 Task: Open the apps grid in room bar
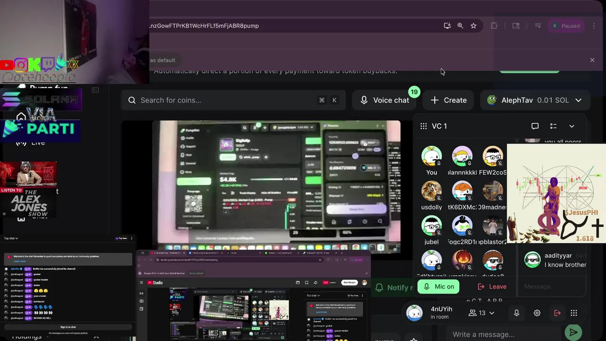click(x=574, y=313)
